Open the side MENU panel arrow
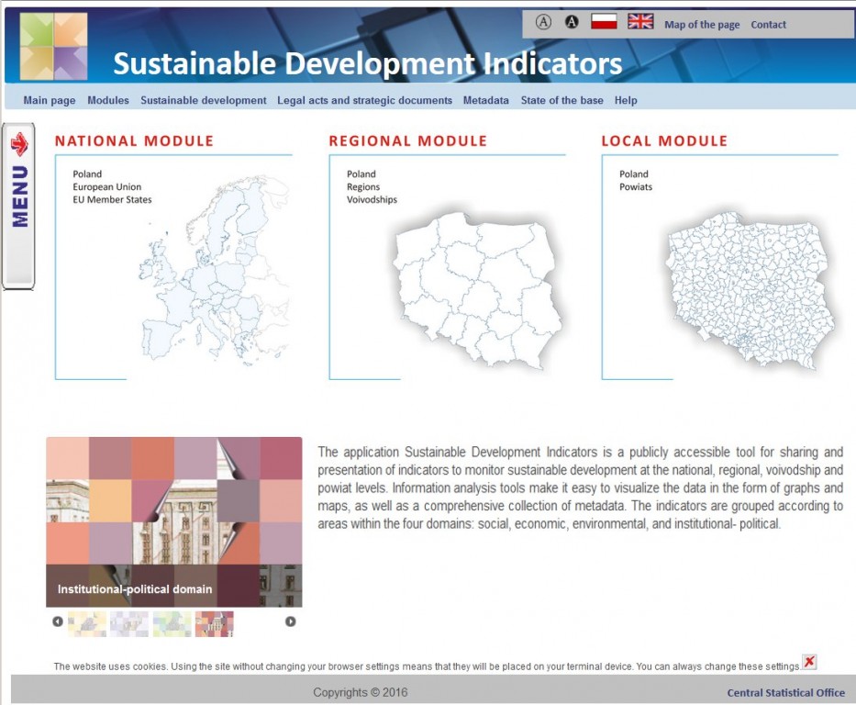The width and height of the screenshot is (856, 705). click(19, 144)
